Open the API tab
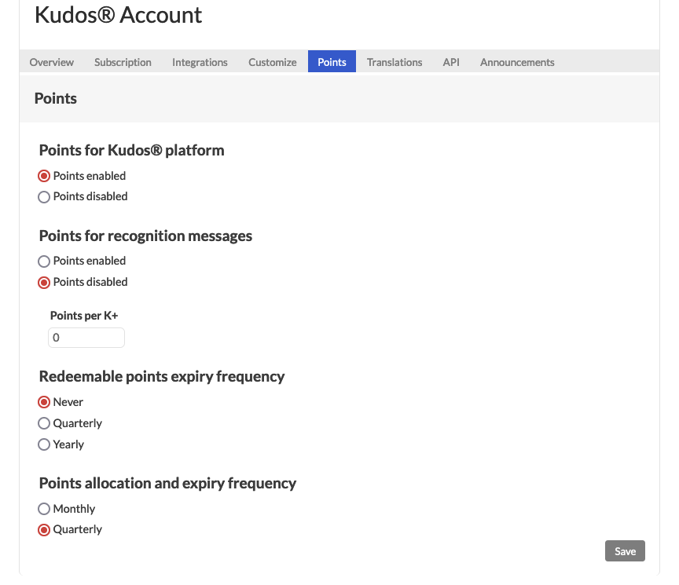 [451, 62]
